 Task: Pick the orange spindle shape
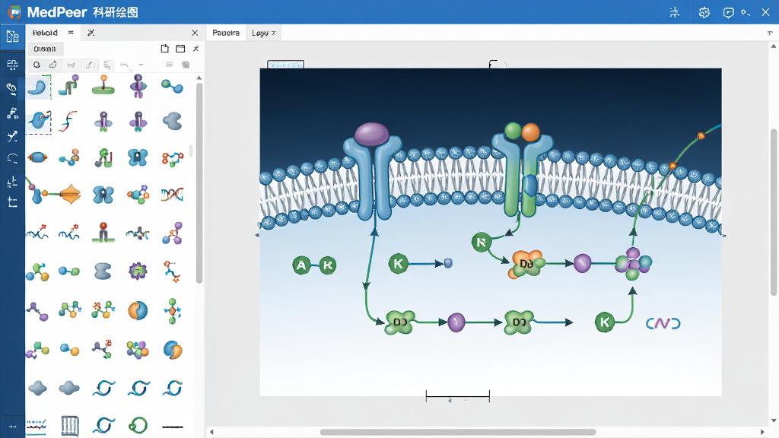70,194
